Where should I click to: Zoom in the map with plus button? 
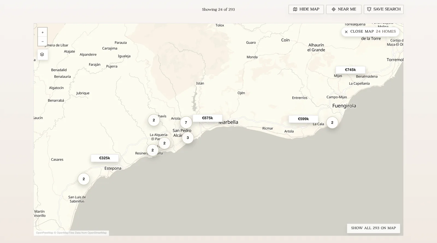(42, 32)
